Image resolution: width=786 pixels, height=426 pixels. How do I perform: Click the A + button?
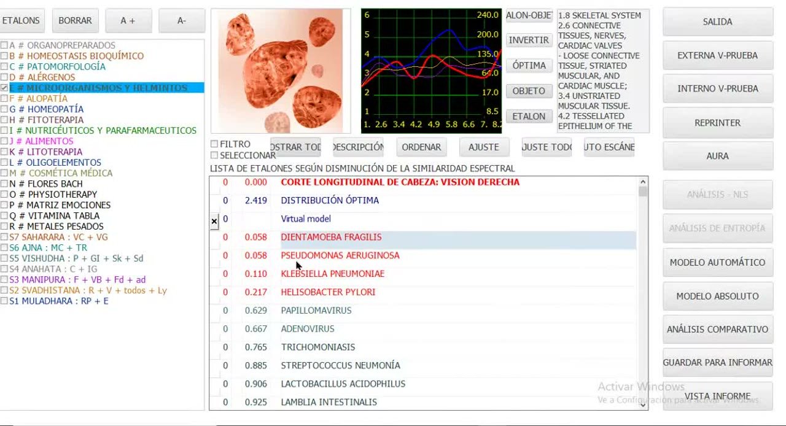(x=128, y=20)
